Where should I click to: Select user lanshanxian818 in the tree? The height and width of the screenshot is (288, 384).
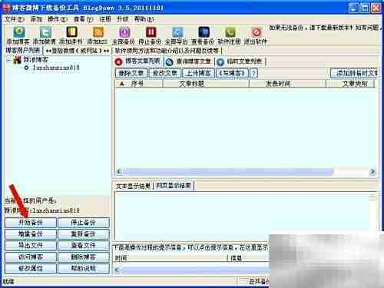click(56, 68)
